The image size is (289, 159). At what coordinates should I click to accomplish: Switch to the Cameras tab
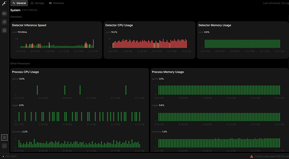56,3
